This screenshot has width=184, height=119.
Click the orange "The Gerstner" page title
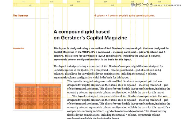coord(21,16)
